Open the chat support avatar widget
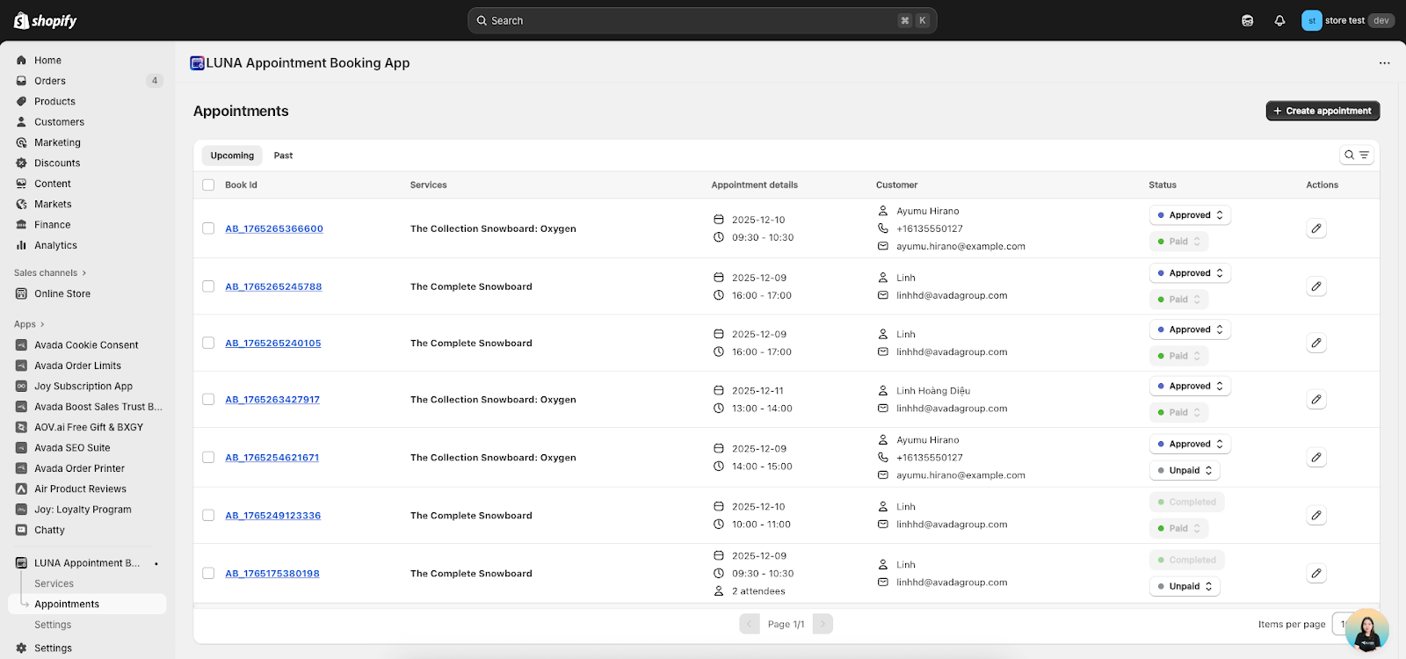The width and height of the screenshot is (1406, 659). point(1366,630)
